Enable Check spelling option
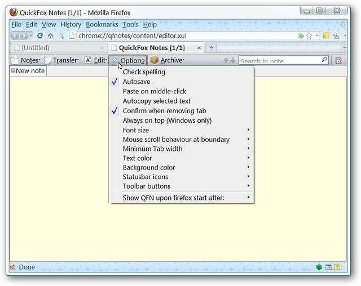Screen dimensions: 361x286 [182, 72]
